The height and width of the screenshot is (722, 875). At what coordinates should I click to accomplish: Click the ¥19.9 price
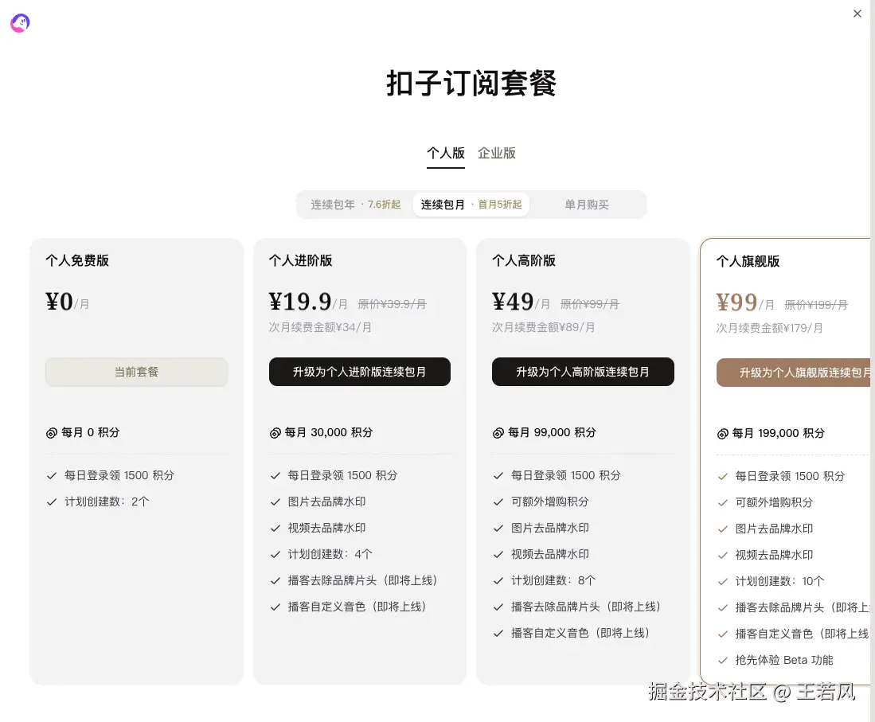pos(300,302)
